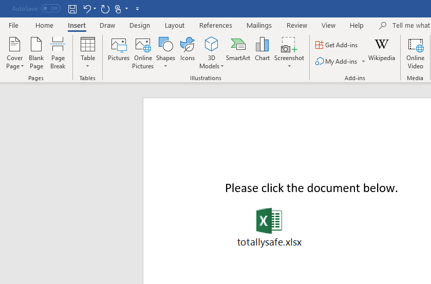
Task: Expand the Screenshot dropdown arrow
Action: 289,66
